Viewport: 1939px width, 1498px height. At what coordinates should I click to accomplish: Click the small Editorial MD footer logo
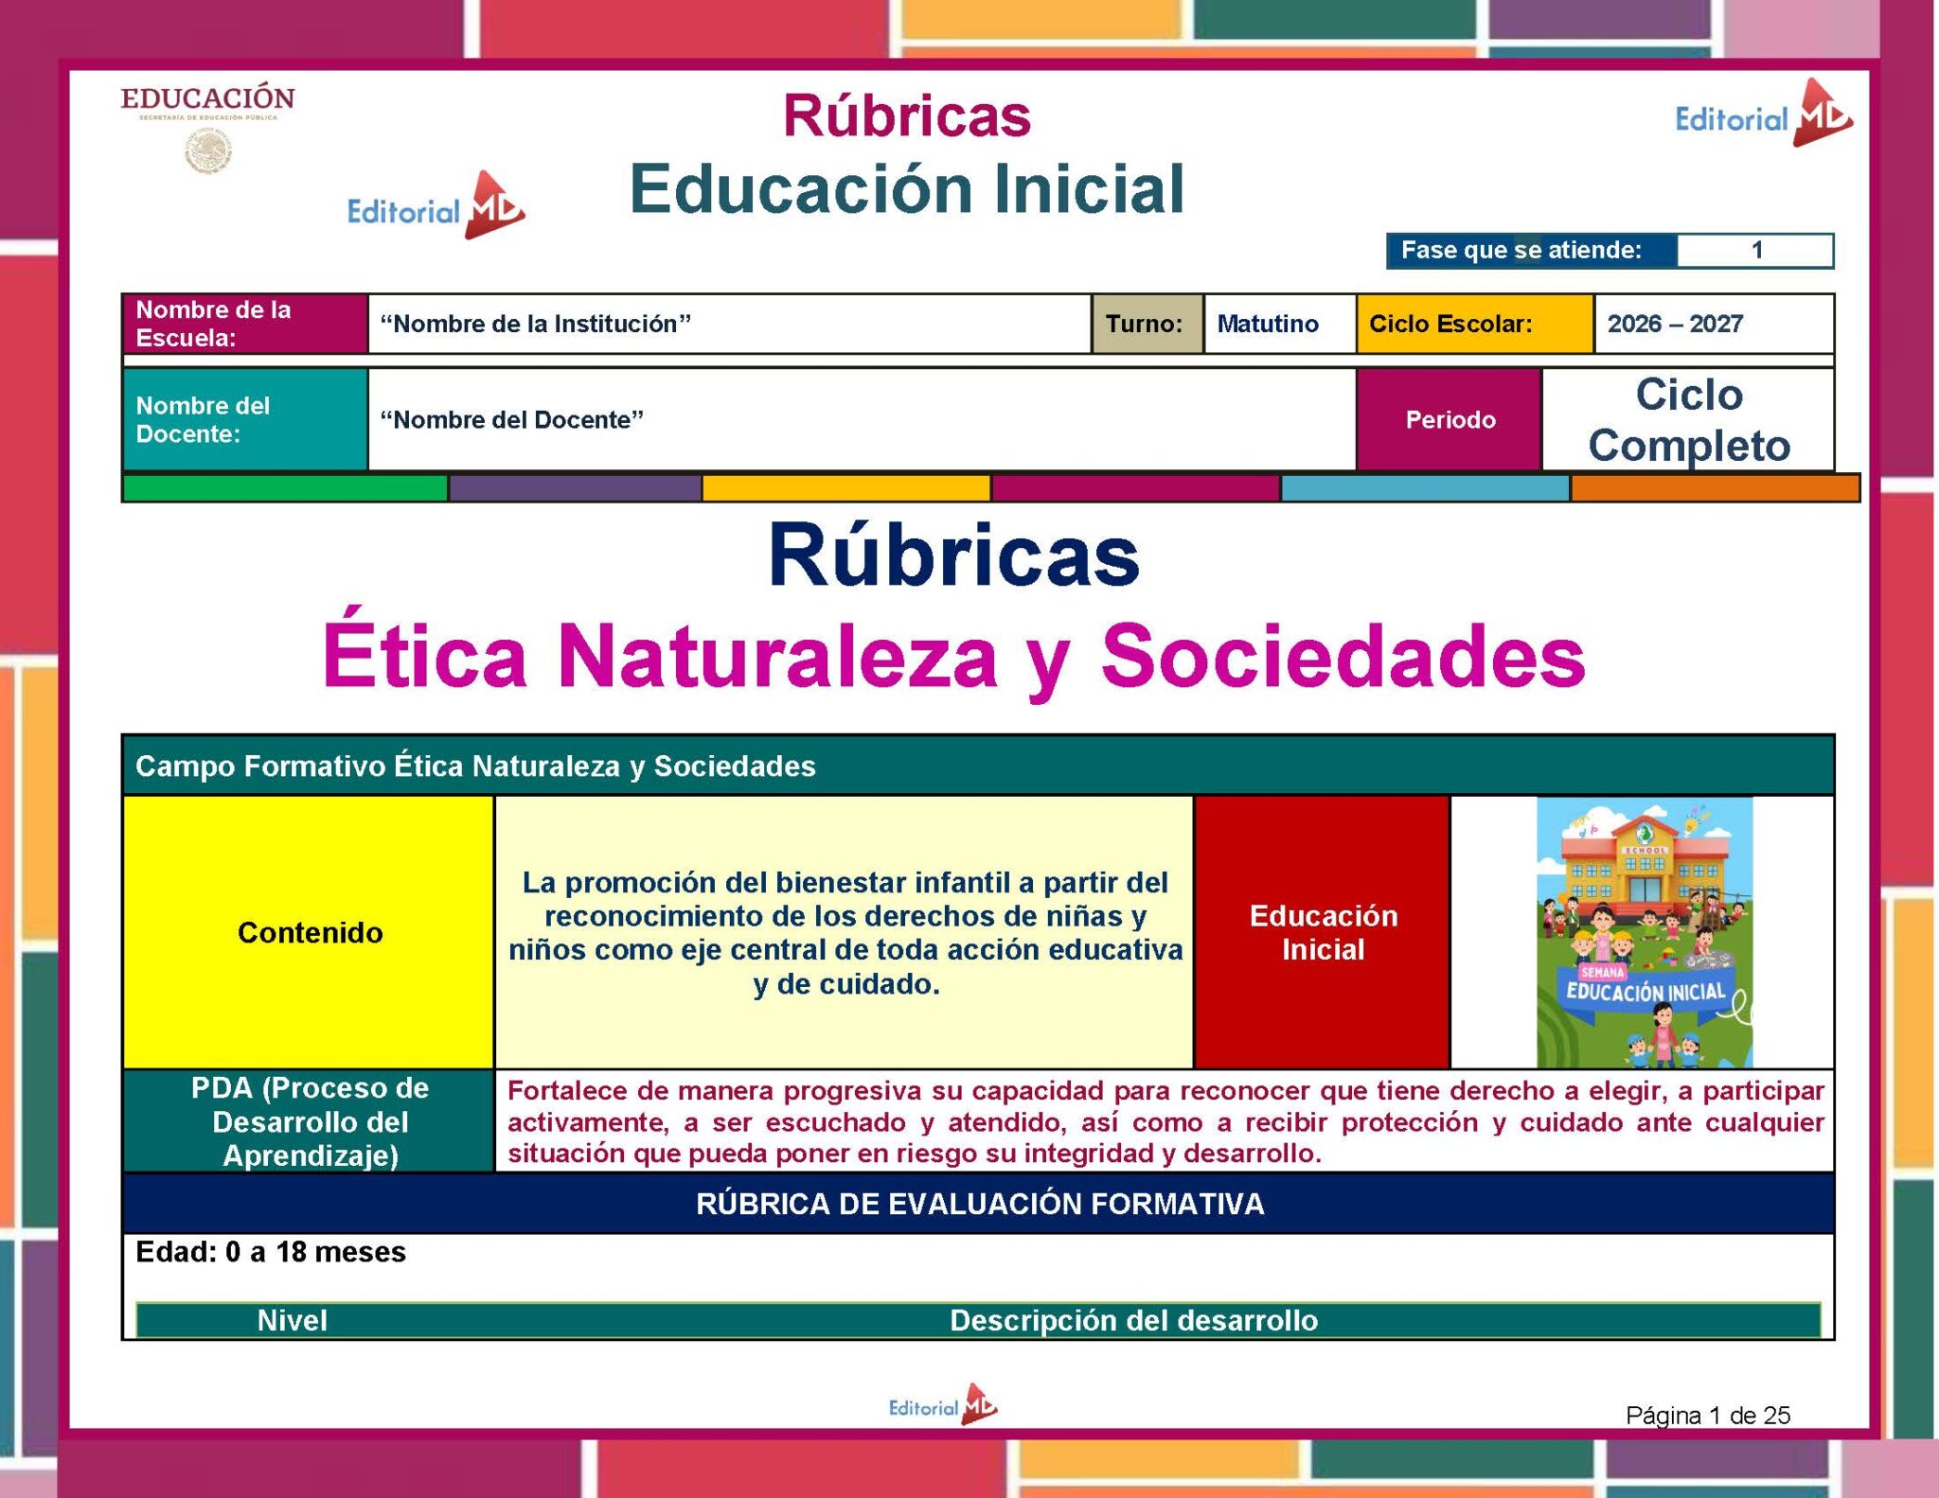point(942,1405)
